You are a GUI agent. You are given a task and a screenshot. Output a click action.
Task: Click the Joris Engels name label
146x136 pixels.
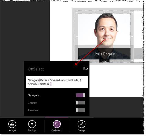click(104, 54)
